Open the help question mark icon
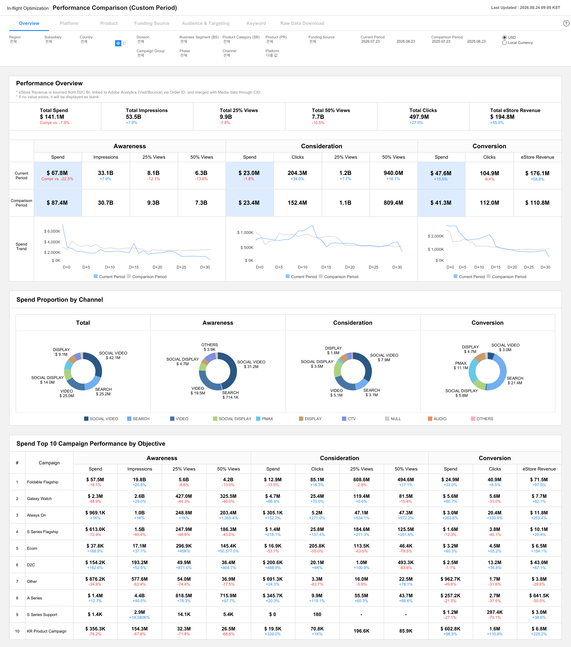The image size is (571, 647). click(566, 23)
